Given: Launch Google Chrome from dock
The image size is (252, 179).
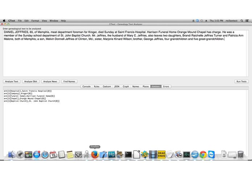Looking at the screenshot, I should point(203,154).
